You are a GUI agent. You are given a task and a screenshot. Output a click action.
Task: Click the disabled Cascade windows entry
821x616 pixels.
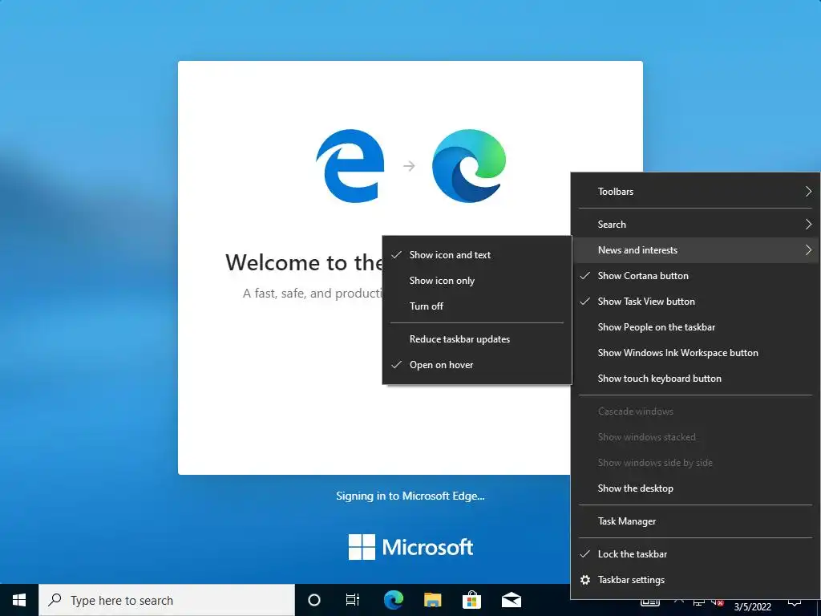click(696, 411)
